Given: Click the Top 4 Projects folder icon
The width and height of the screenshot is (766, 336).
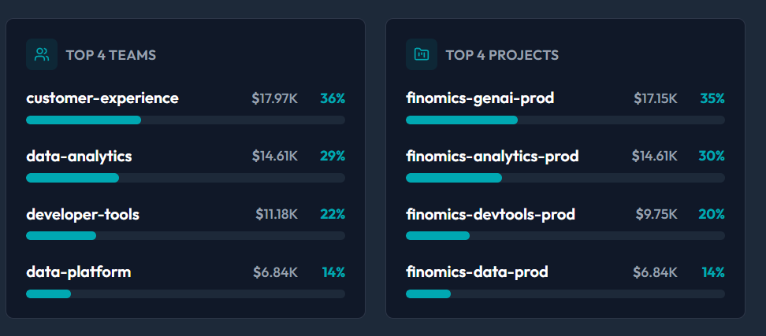Looking at the screenshot, I should click(x=422, y=54).
